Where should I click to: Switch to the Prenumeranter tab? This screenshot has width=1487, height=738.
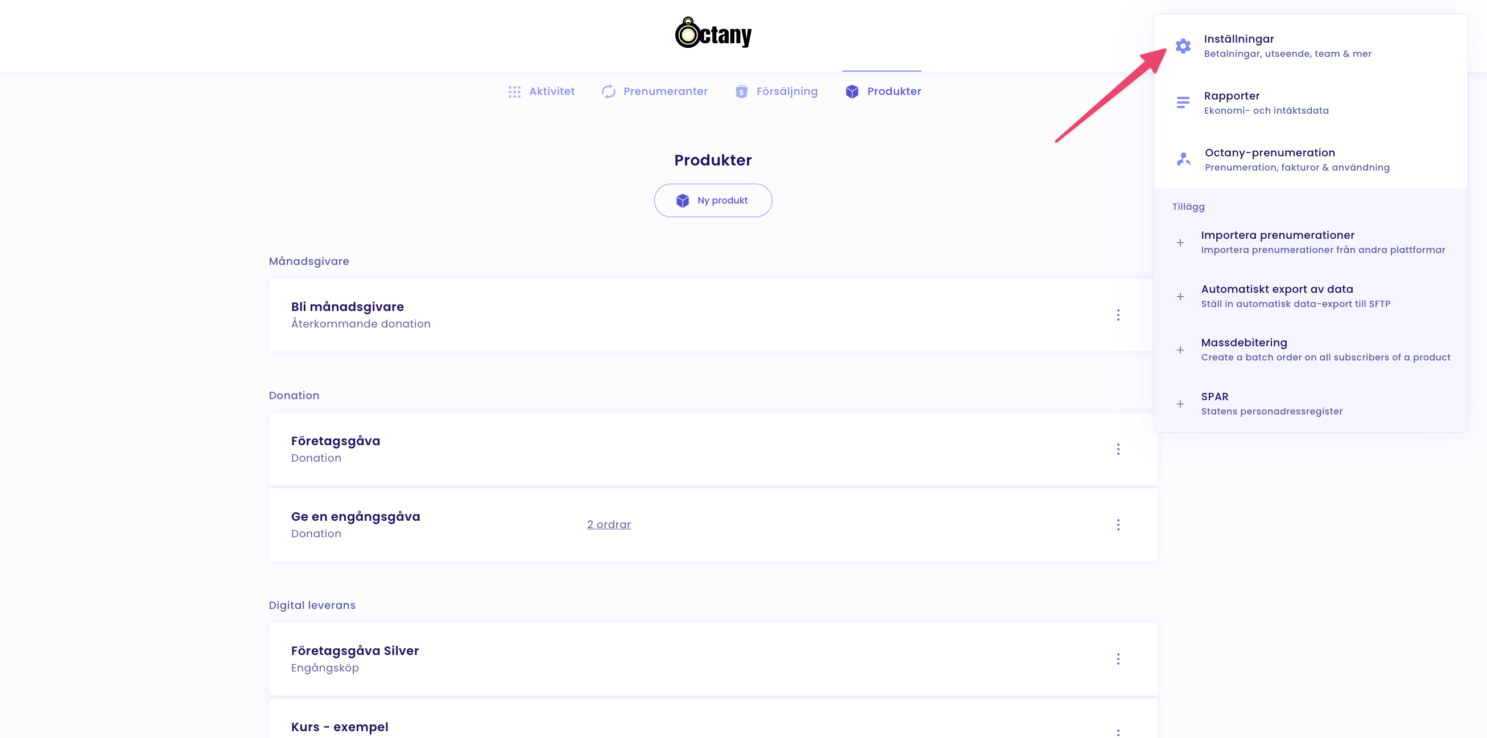click(665, 92)
